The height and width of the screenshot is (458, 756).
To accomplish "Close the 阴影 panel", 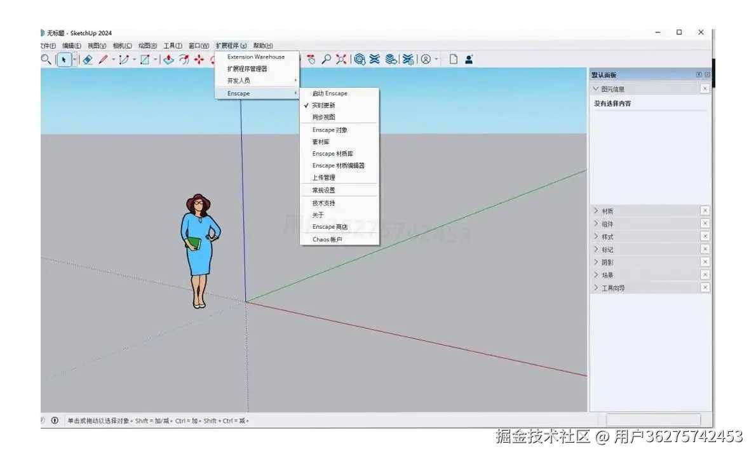I will click(705, 262).
